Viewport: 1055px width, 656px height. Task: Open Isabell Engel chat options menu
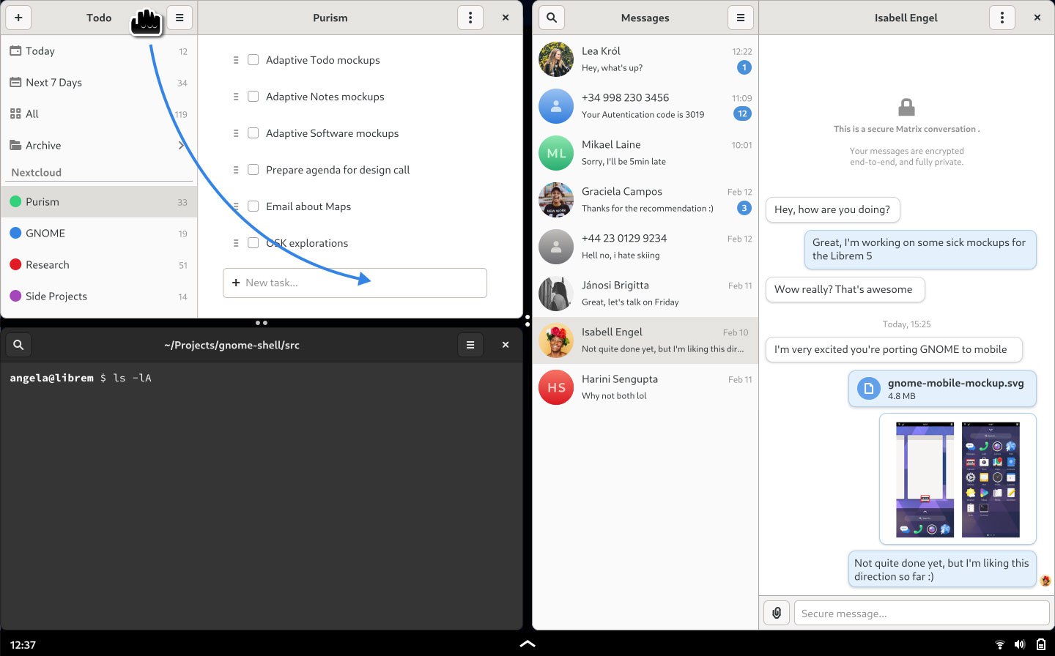pos(1002,18)
